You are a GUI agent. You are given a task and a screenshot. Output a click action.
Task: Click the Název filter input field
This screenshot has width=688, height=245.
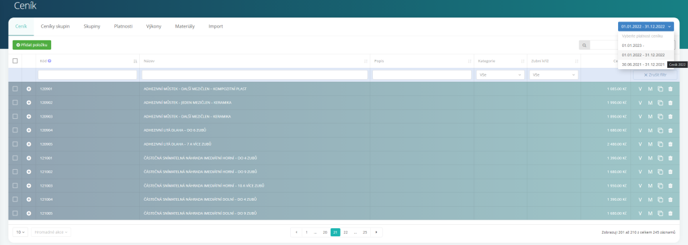(255, 75)
